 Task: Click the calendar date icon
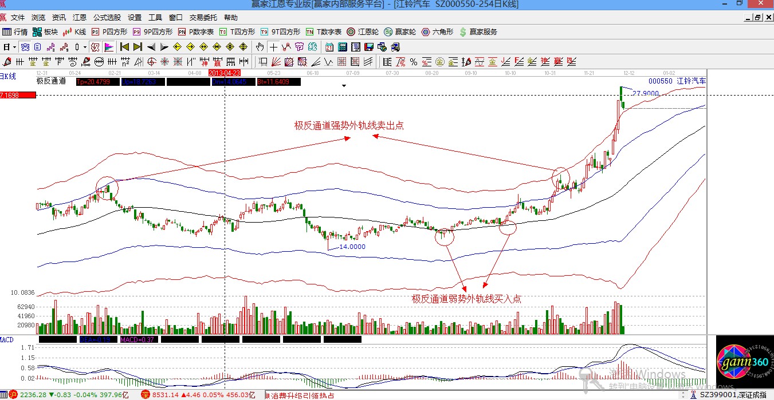329,47
